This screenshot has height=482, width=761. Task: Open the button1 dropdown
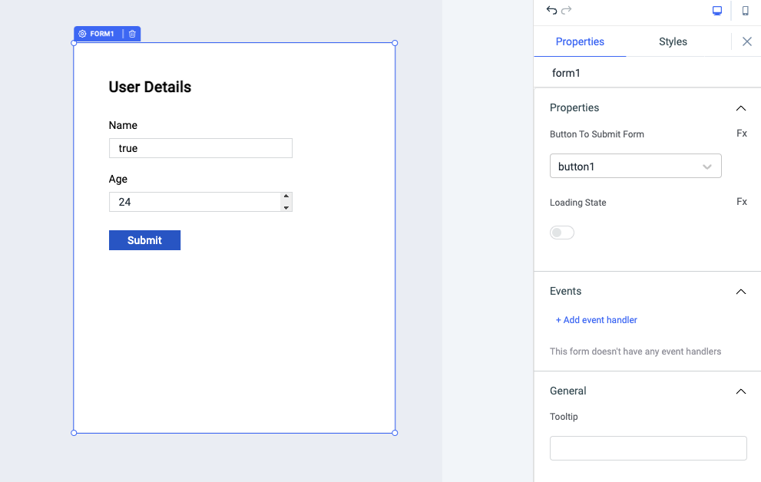(x=635, y=167)
